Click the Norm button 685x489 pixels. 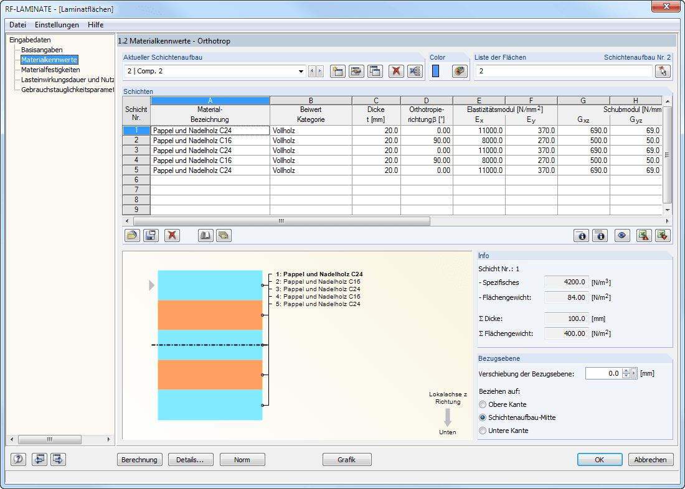[242, 460]
